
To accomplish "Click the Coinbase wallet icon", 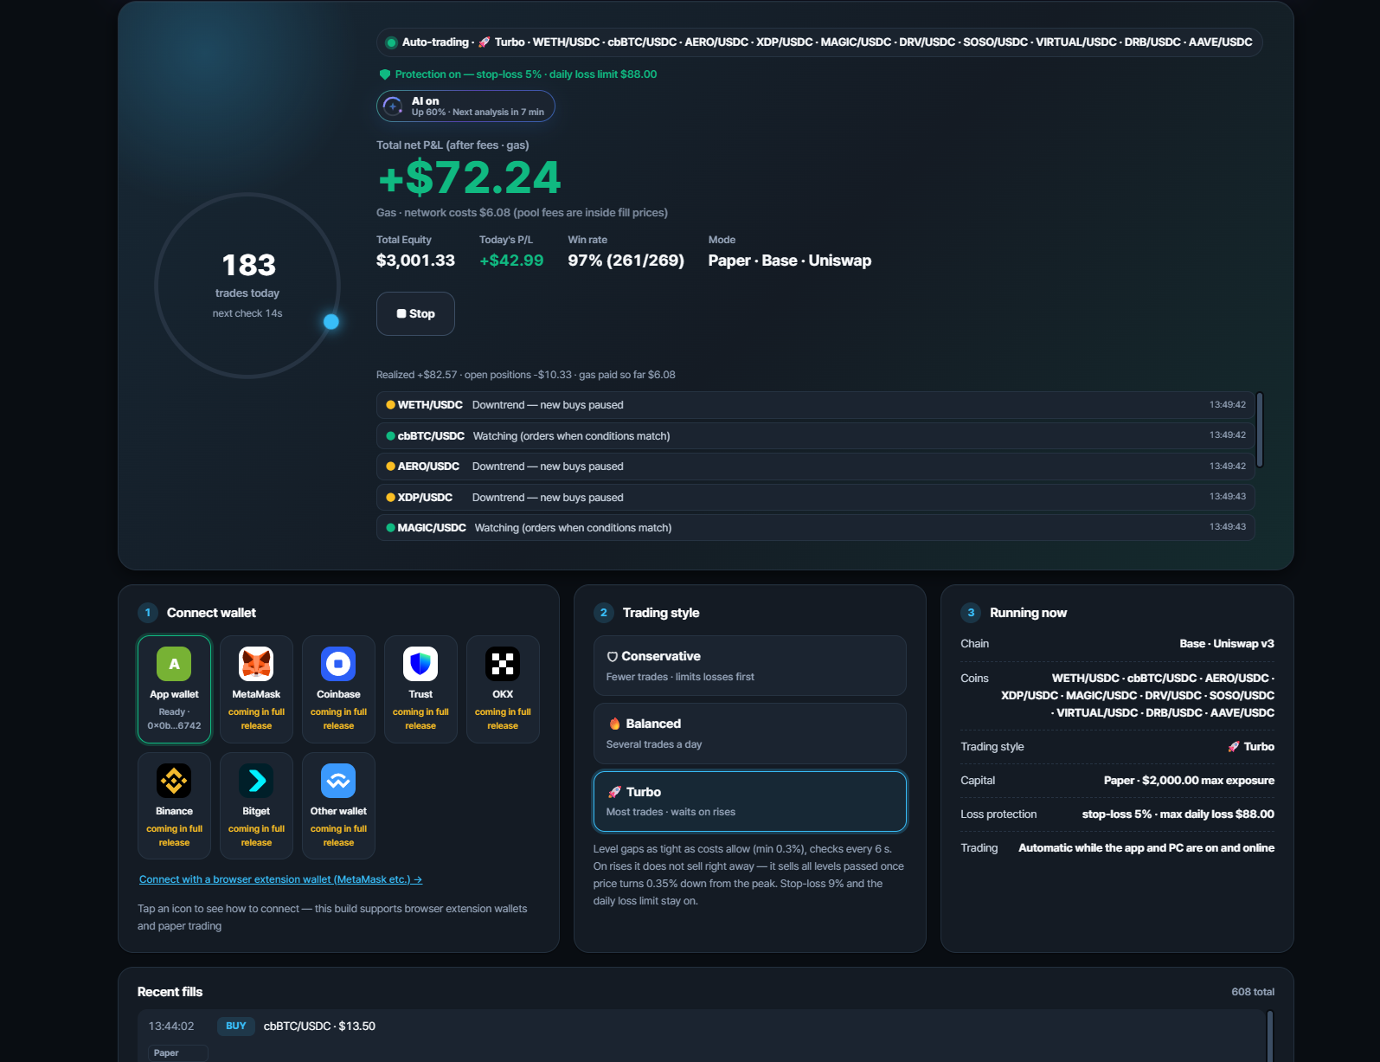I will [338, 664].
